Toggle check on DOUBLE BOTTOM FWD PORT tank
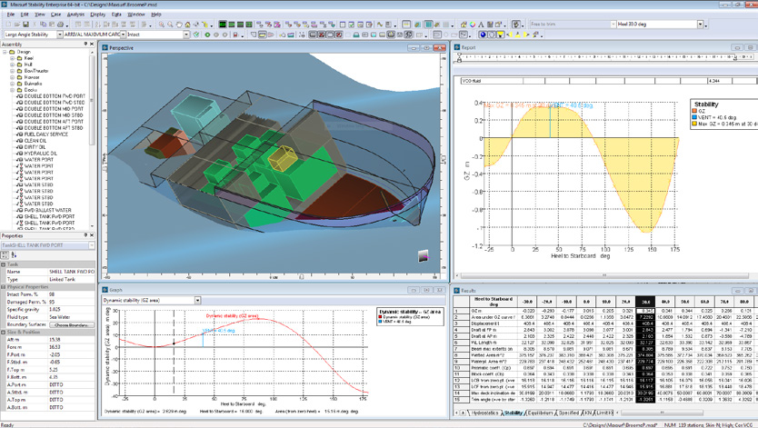The image size is (758, 428). coord(19,96)
